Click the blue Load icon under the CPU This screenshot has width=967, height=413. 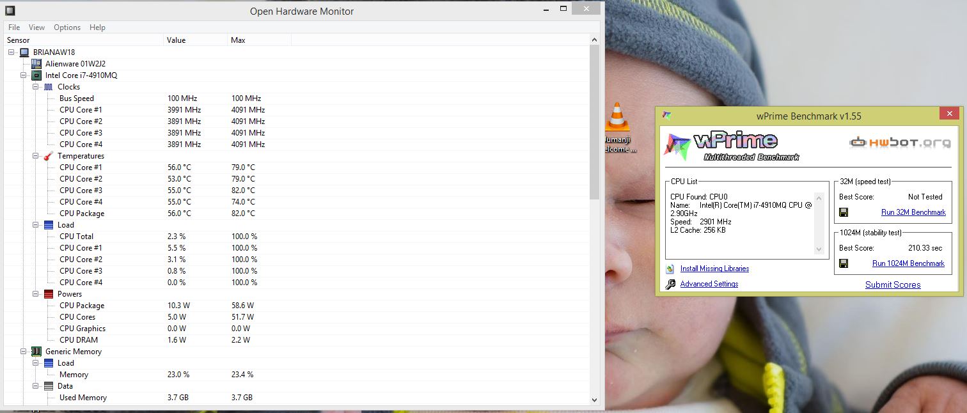[x=49, y=225]
